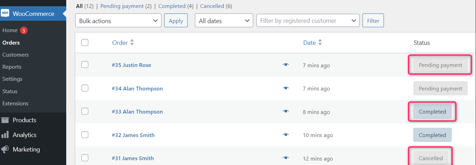Check the select-all orders checkbox in header
The image size is (476, 165).
[85, 42]
